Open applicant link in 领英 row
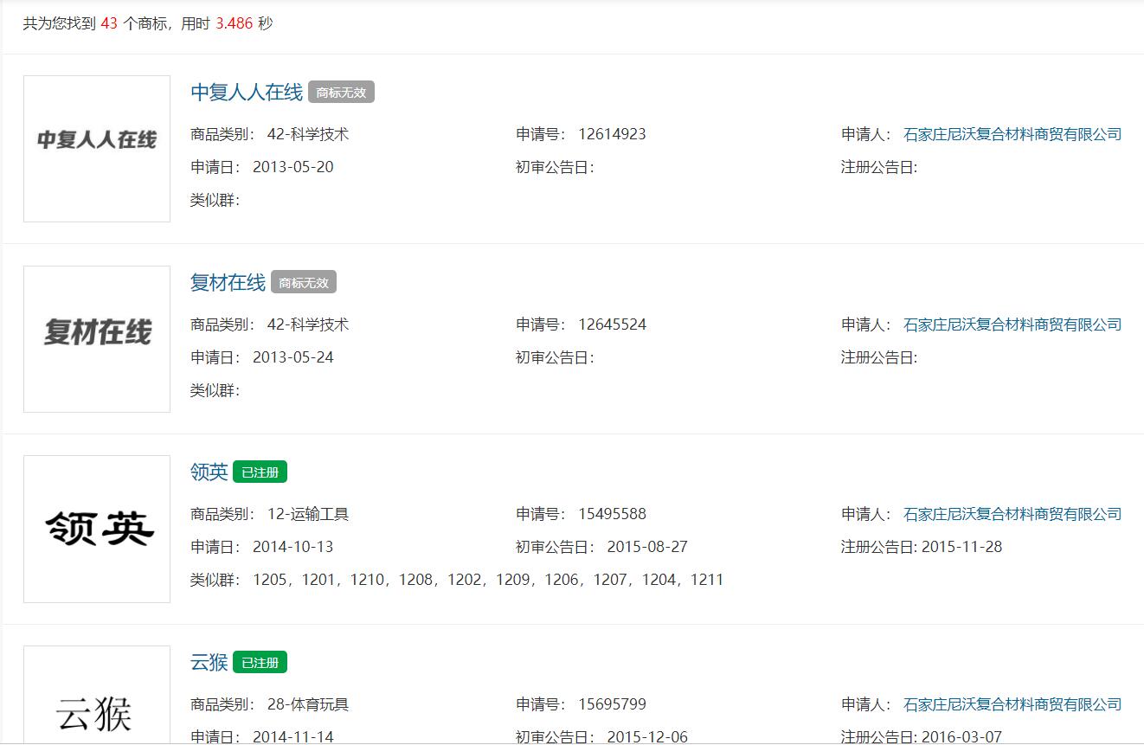This screenshot has height=745, width=1144. (1012, 514)
